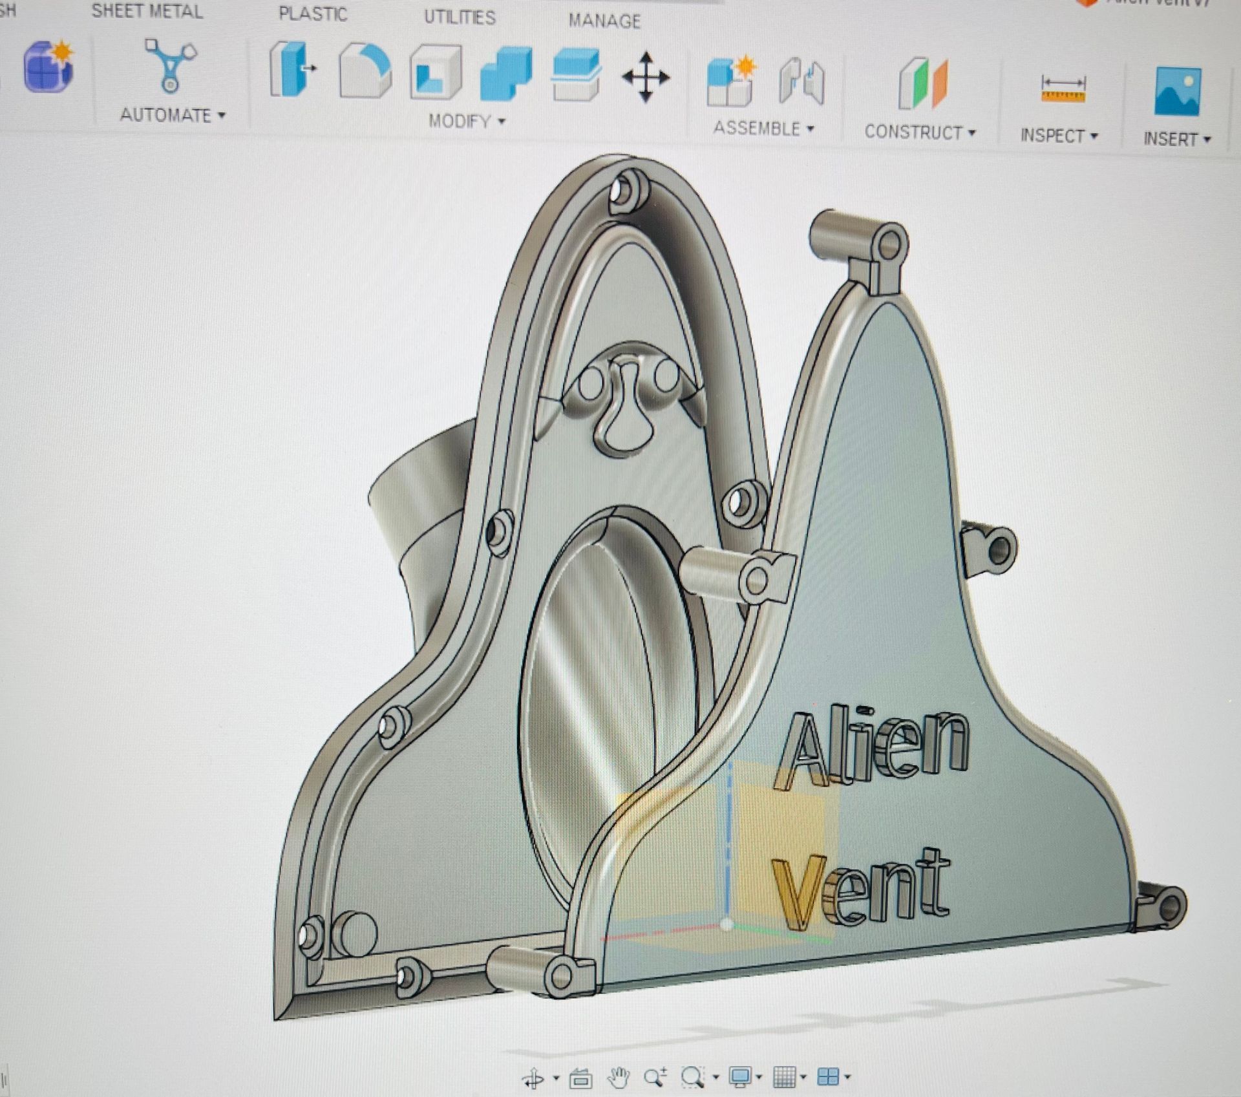Select the Joint tool icon
The height and width of the screenshot is (1097, 1241).
pyautogui.click(x=801, y=81)
